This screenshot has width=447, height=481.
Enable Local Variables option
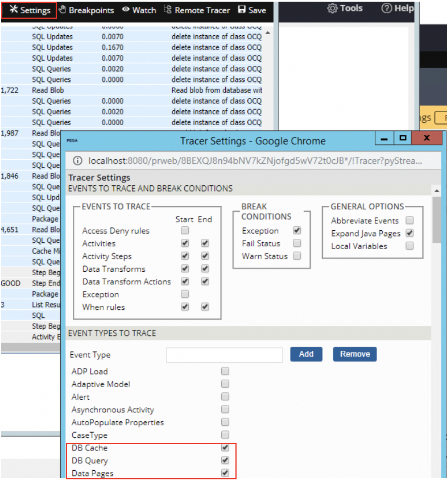point(409,246)
